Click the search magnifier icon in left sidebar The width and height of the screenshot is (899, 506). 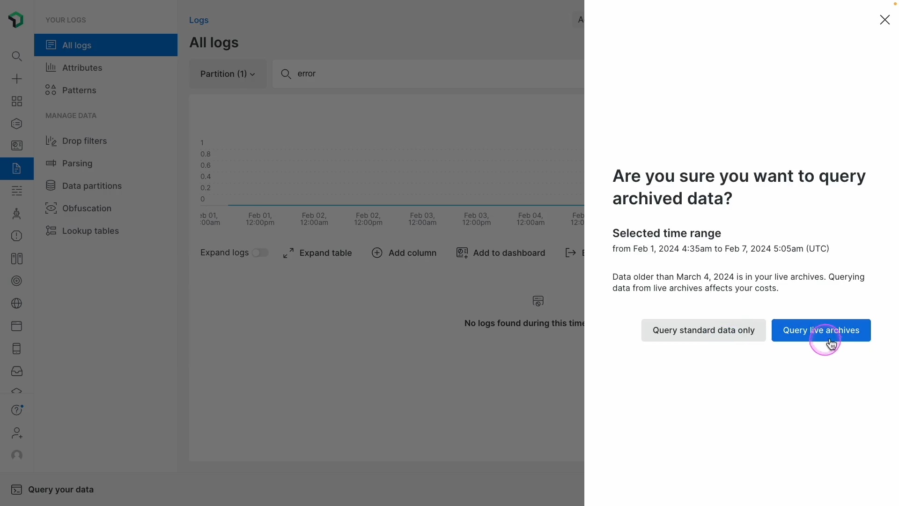[x=17, y=57]
